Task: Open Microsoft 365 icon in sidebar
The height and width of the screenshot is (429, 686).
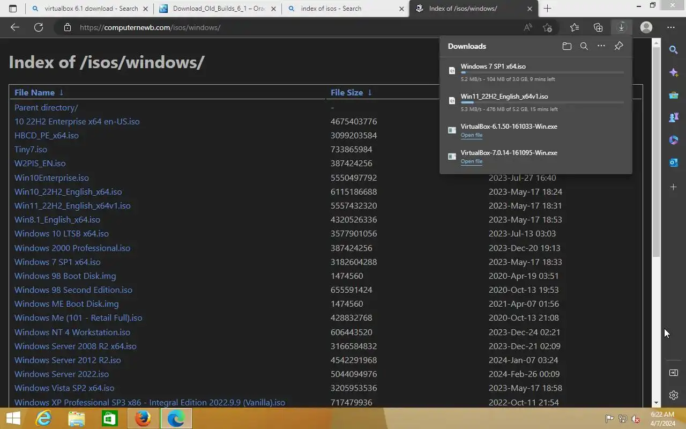Action: (674, 139)
